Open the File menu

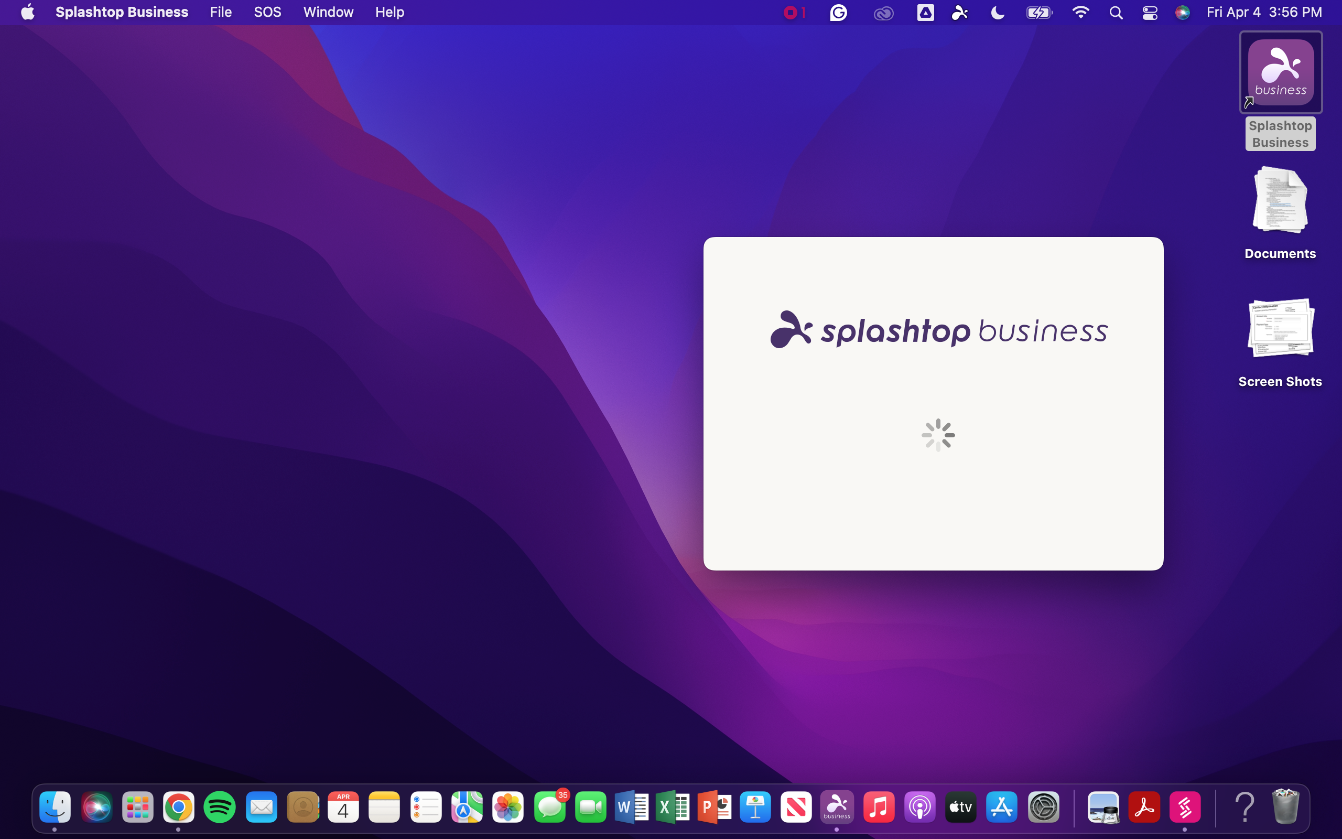[x=221, y=12]
